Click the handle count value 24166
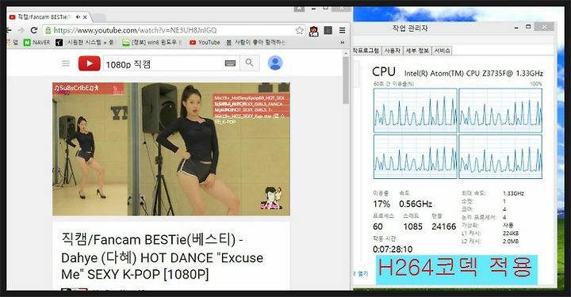 (x=443, y=227)
